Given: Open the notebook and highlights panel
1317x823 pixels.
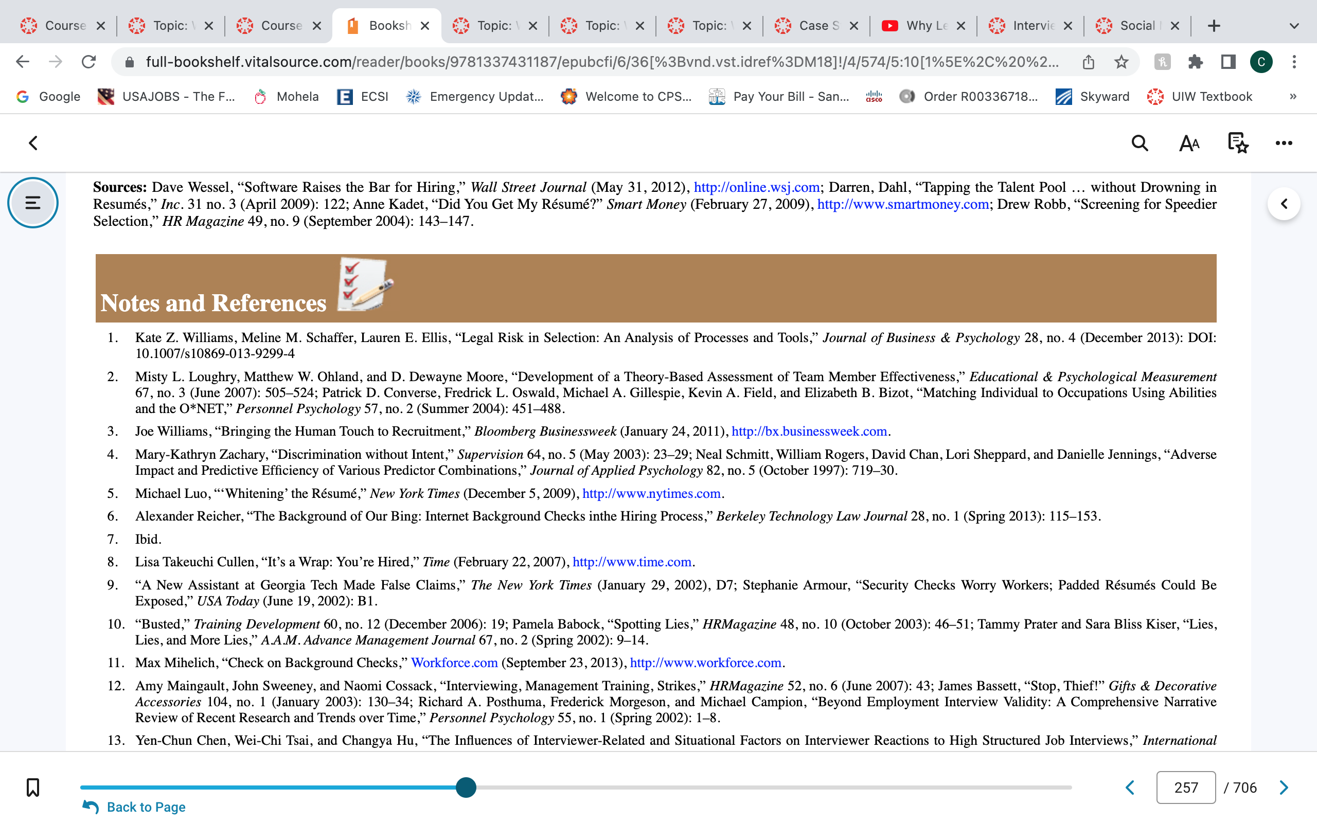Looking at the screenshot, I should click(1238, 143).
